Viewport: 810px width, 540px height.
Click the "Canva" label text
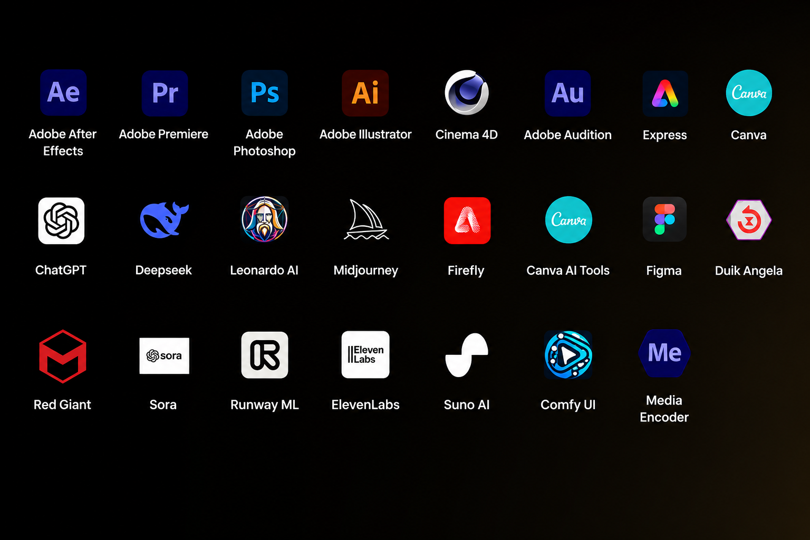tap(749, 135)
